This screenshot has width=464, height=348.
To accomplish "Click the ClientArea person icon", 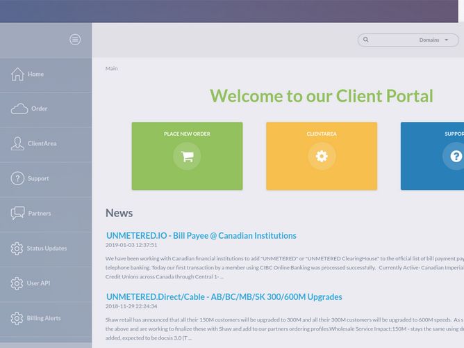I will point(17,143).
